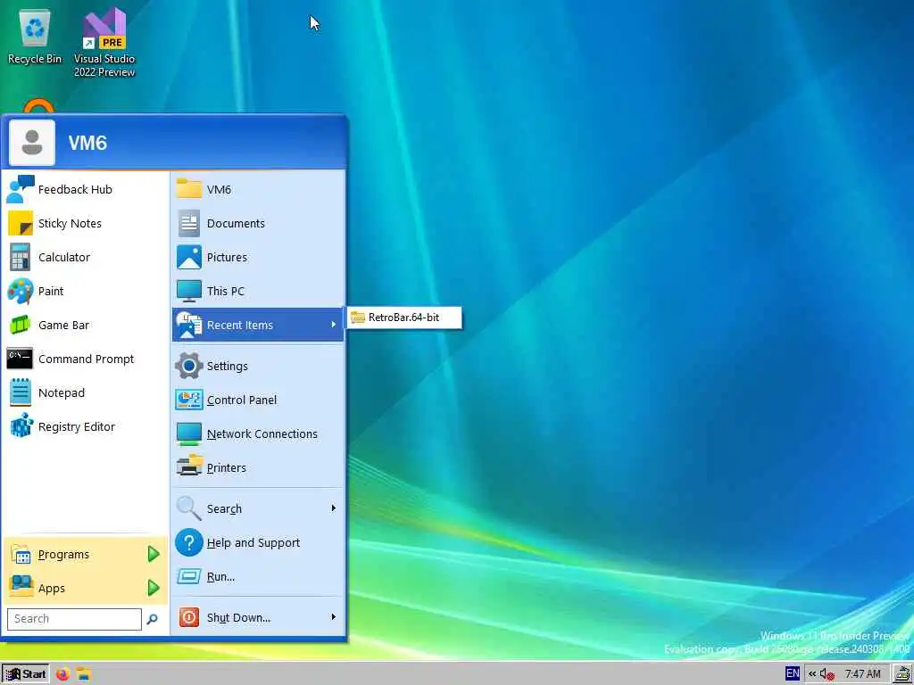Open the Printers folder
The image size is (914, 685).
click(258, 467)
